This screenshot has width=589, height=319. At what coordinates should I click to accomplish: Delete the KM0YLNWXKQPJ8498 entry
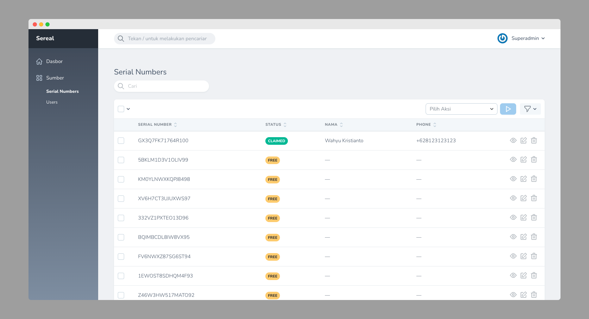pyautogui.click(x=534, y=179)
